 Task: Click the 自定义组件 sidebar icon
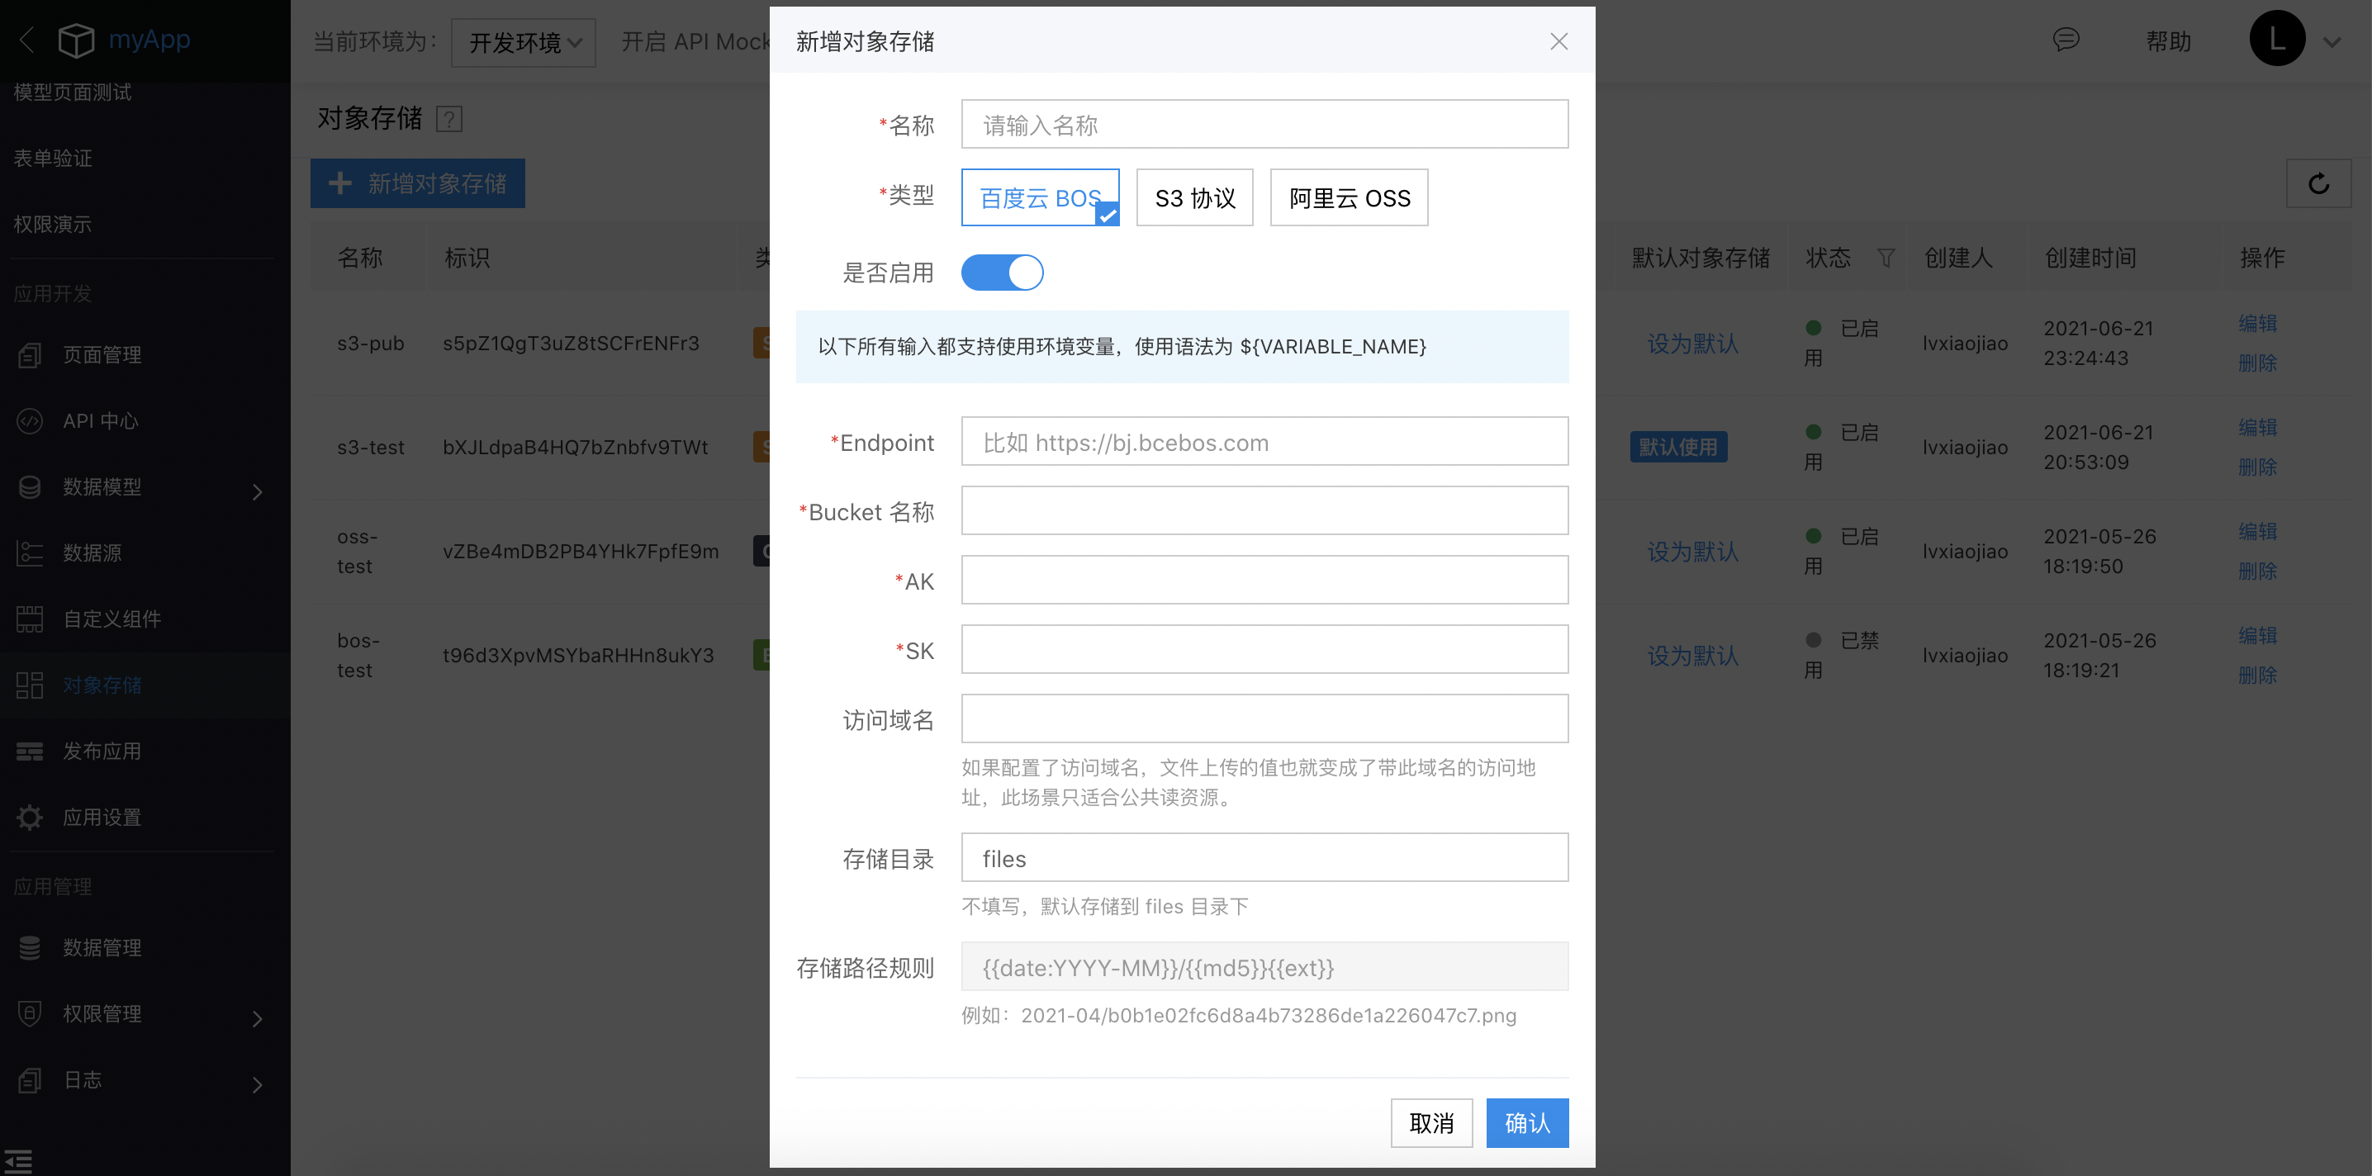(x=30, y=619)
